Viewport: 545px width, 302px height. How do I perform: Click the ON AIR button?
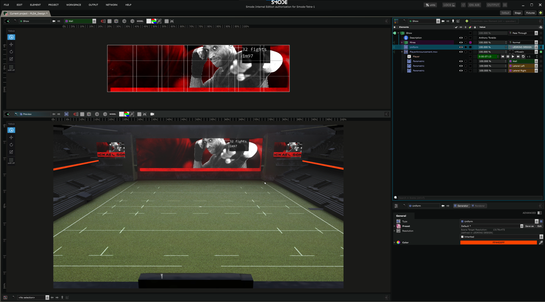coord(474,5)
